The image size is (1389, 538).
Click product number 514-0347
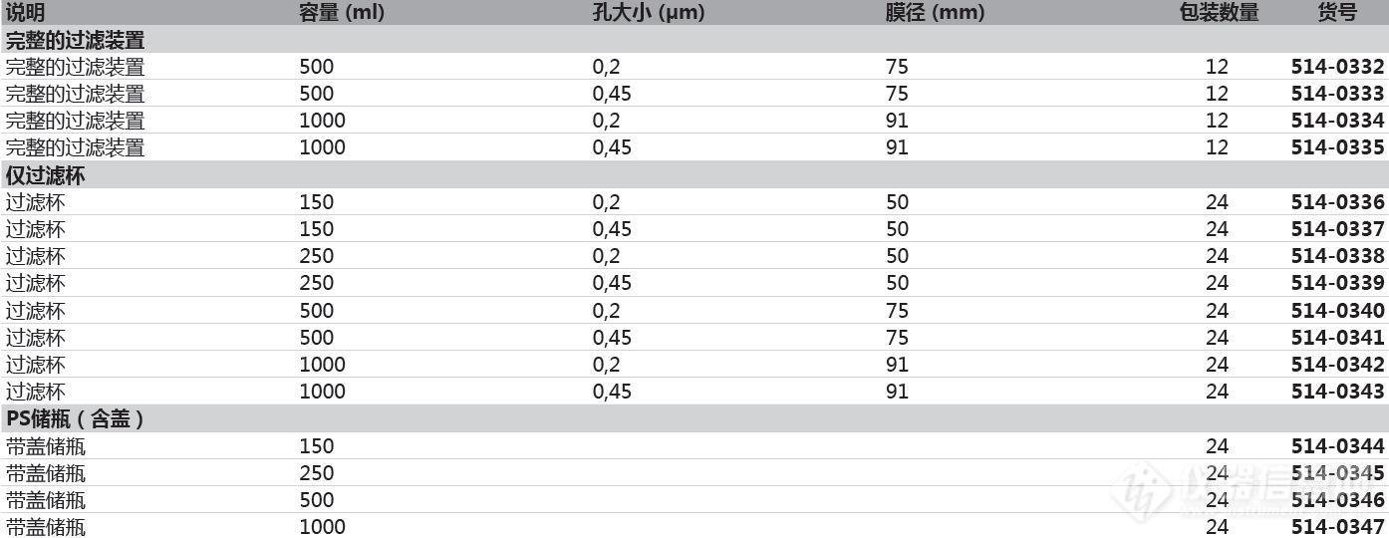1337,527
